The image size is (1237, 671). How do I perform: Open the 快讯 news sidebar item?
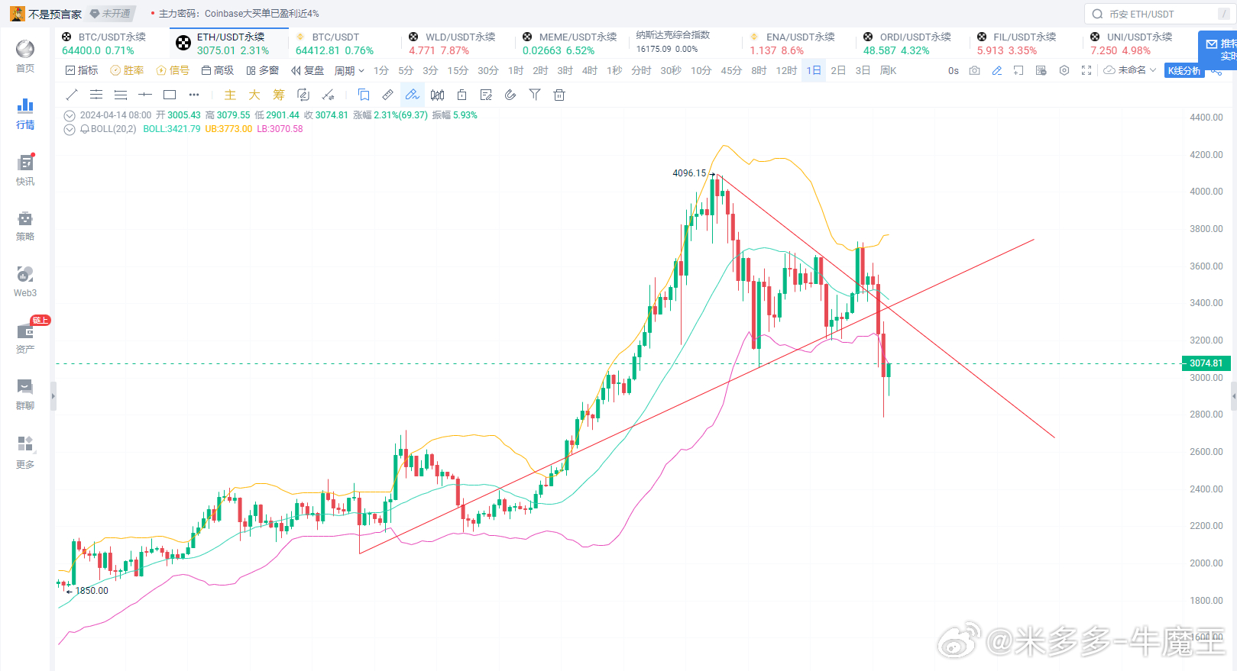pos(25,169)
